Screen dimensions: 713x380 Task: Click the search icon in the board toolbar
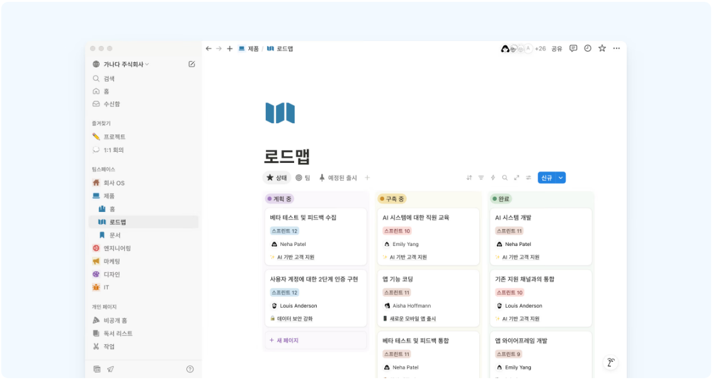click(x=505, y=177)
